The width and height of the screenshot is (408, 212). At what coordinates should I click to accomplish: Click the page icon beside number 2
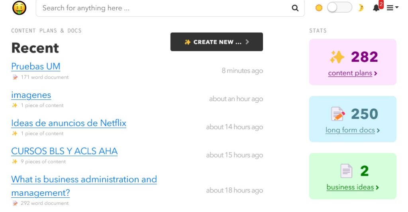[x=346, y=171]
